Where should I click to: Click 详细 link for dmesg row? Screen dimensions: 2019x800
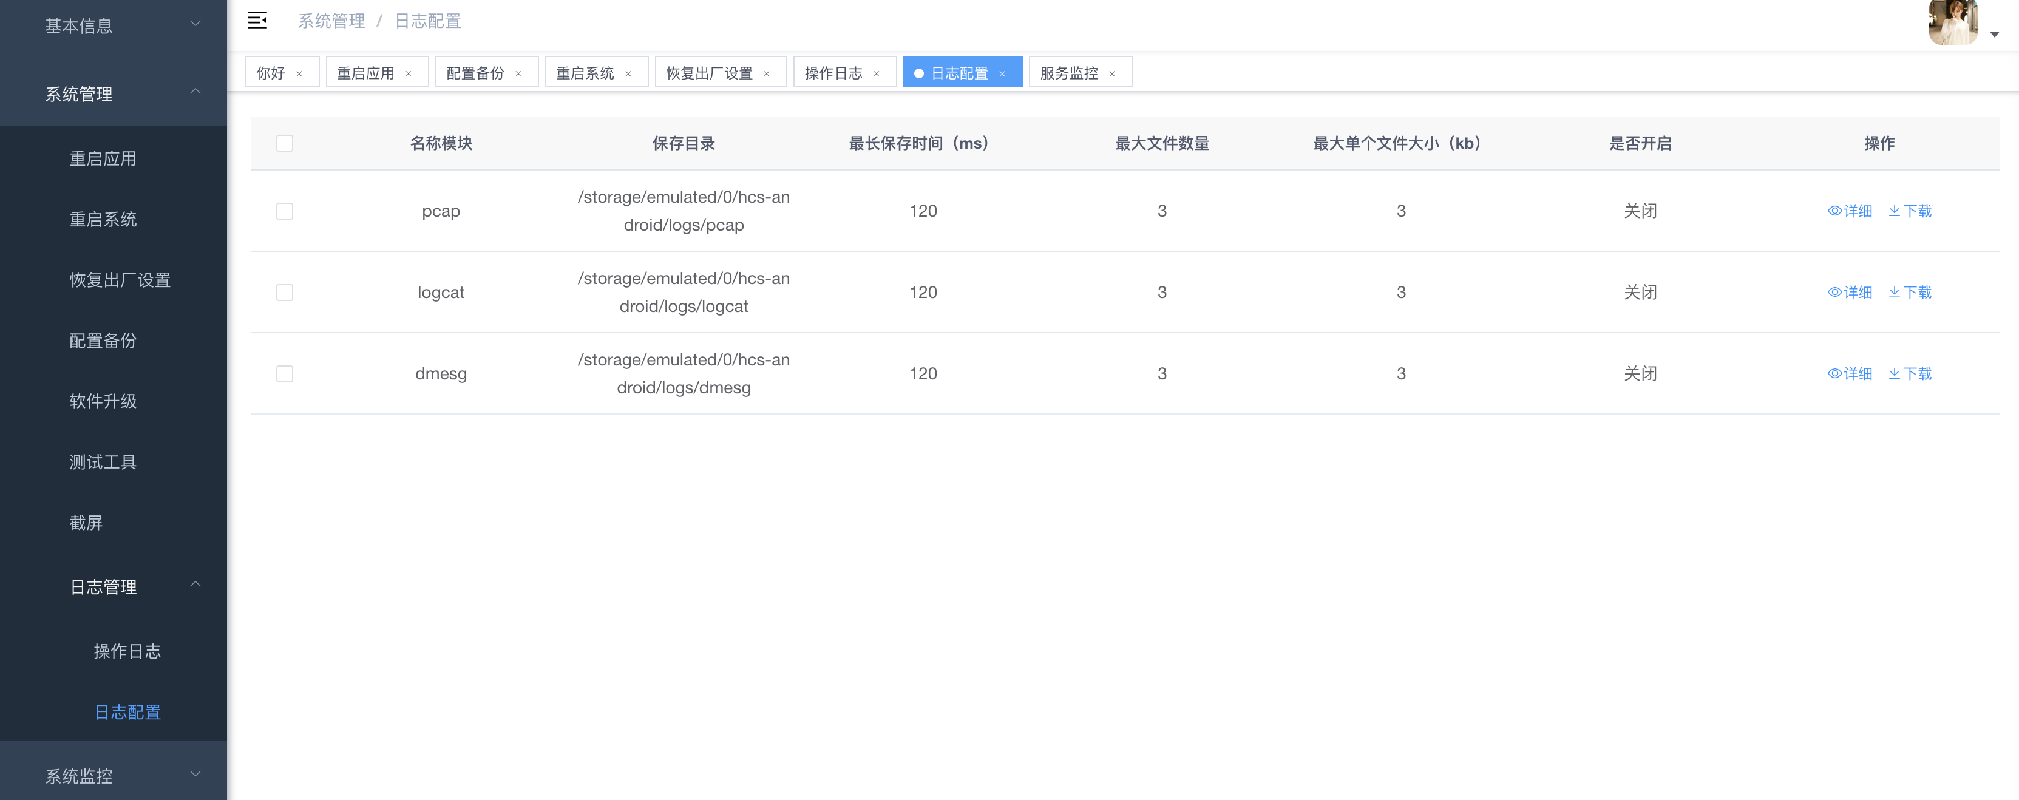click(1858, 374)
